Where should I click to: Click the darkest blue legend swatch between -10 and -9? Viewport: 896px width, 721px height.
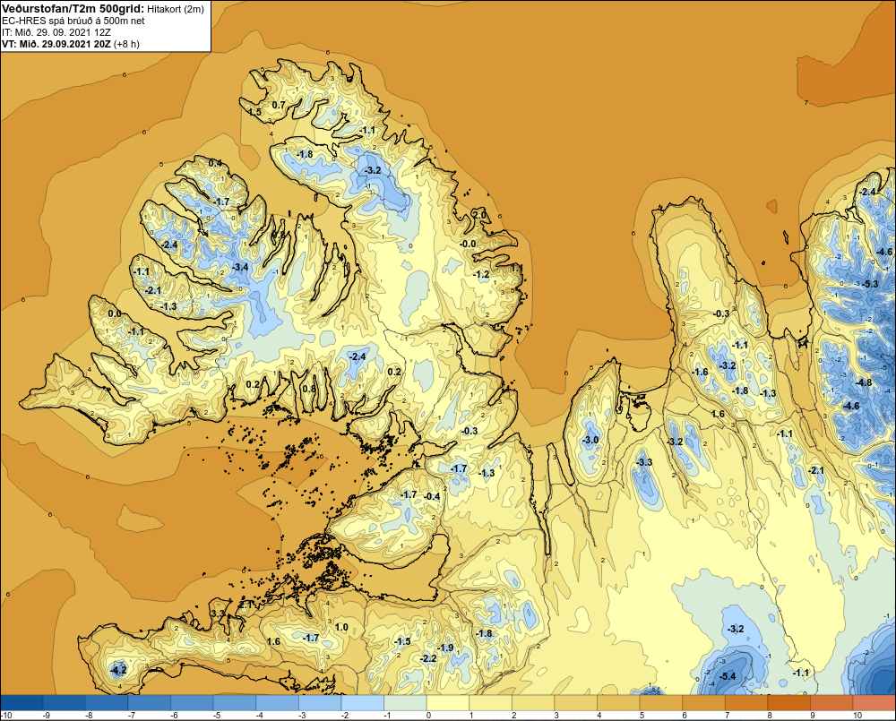(x=22, y=703)
